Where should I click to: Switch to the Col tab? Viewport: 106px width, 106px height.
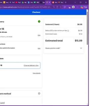click(x=12, y=2)
